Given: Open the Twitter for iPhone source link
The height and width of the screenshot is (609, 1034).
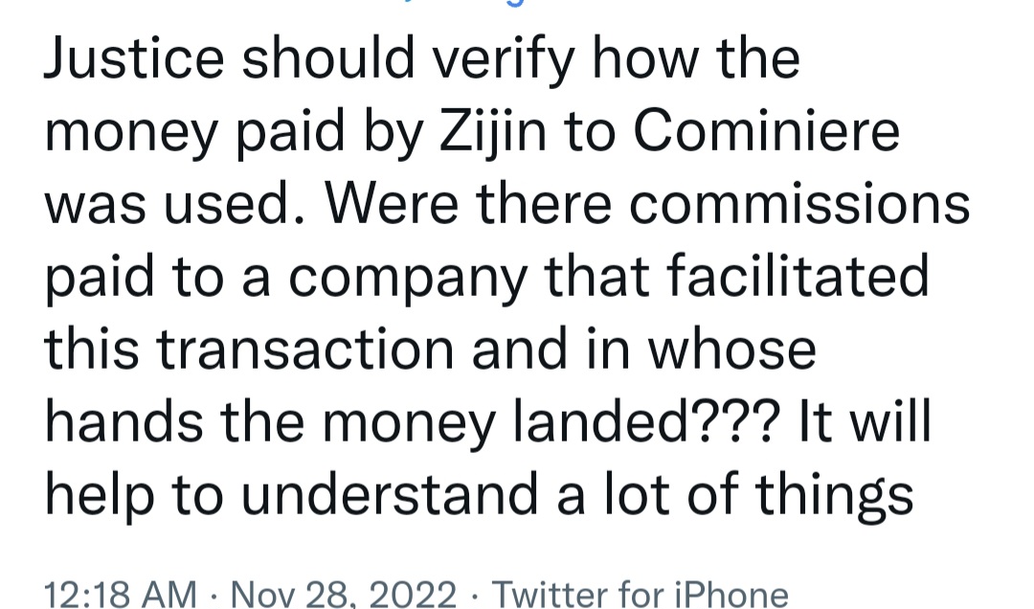Looking at the screenshot, I should 640,593.
